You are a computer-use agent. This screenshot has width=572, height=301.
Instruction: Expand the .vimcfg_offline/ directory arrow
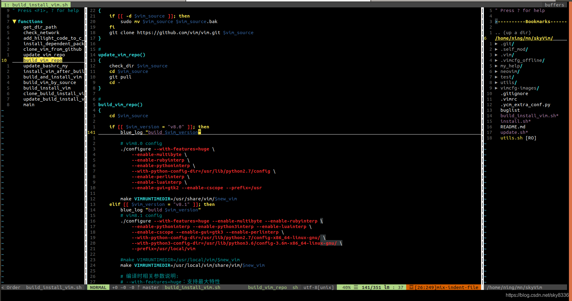496,60
